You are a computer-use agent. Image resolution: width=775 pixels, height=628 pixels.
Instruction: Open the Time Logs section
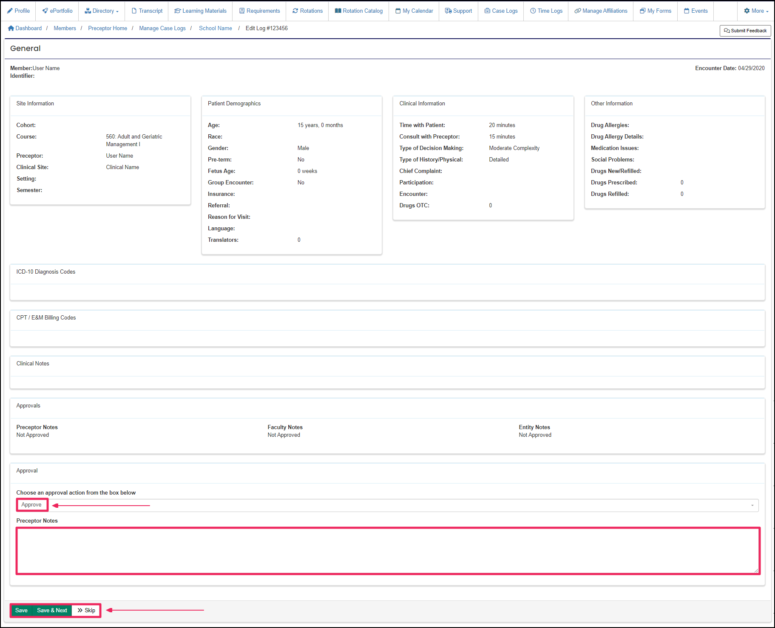click(x=546, y=11)
